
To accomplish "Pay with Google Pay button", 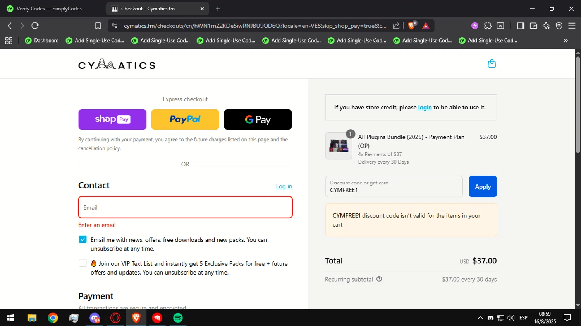I will (258, 119).
